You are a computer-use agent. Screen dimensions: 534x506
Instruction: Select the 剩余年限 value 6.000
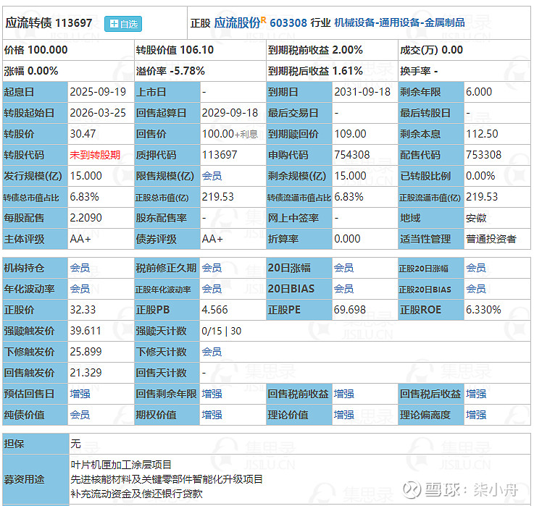[479, 92]
